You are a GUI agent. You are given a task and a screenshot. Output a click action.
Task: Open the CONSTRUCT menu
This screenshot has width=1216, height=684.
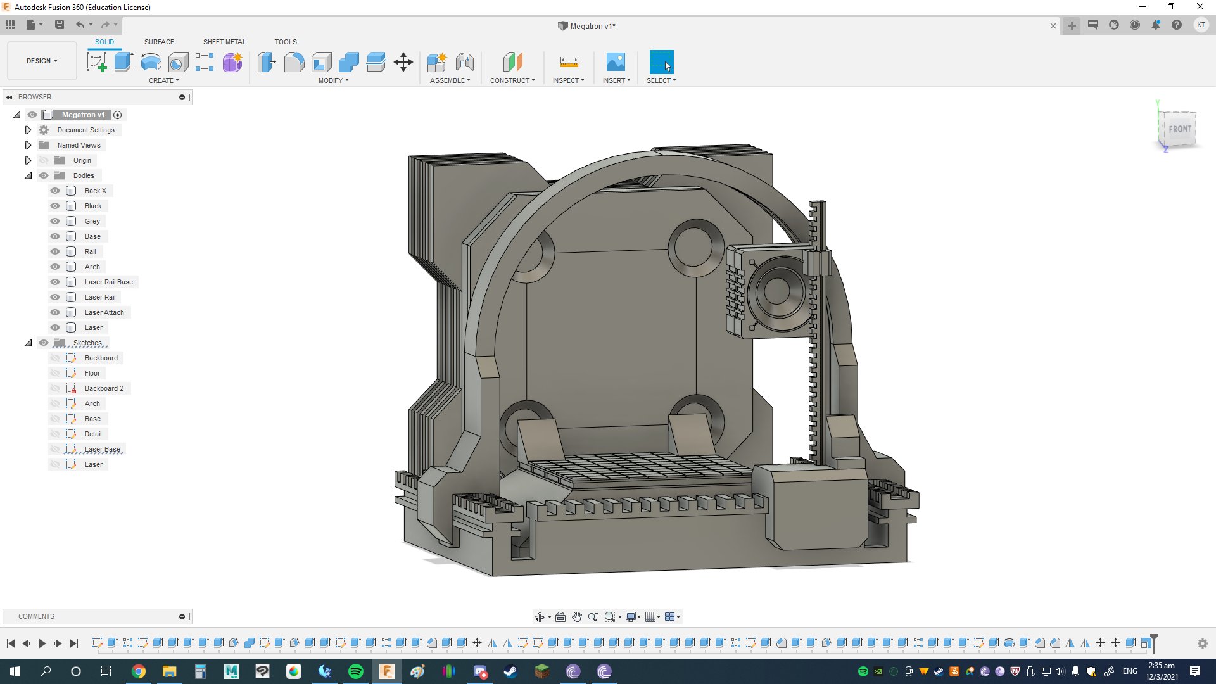click(512, 80)
